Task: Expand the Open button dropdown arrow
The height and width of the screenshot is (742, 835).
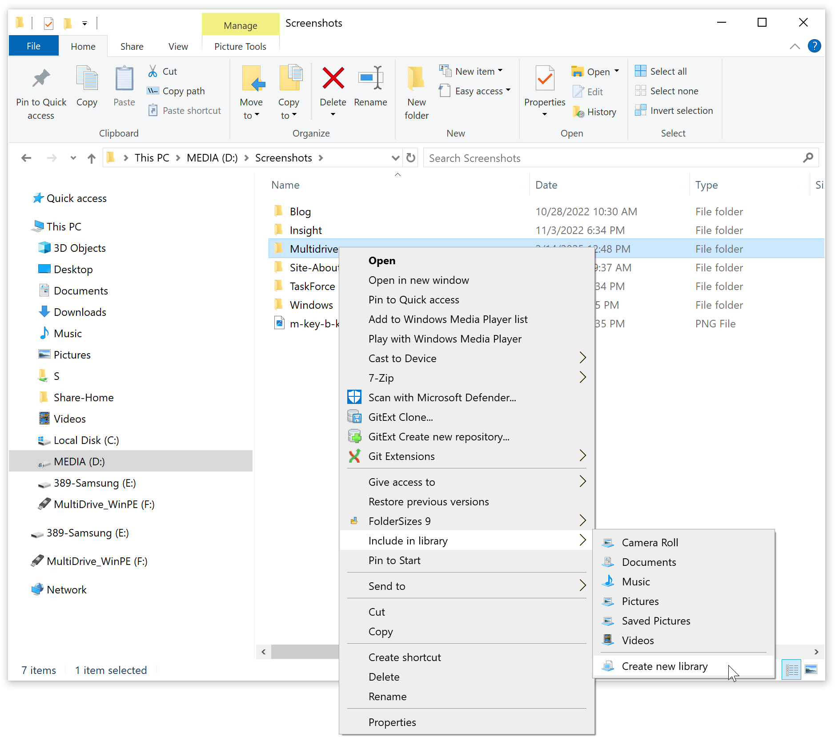Action: (x=617, y=71)
